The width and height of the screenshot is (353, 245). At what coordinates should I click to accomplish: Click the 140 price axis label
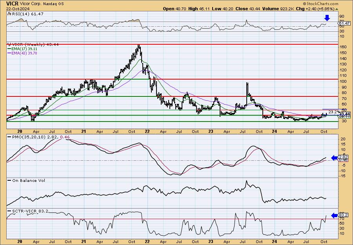point(343,59)
